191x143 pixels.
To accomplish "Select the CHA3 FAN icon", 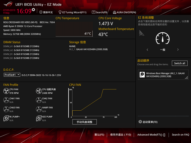I will (6, 109).
